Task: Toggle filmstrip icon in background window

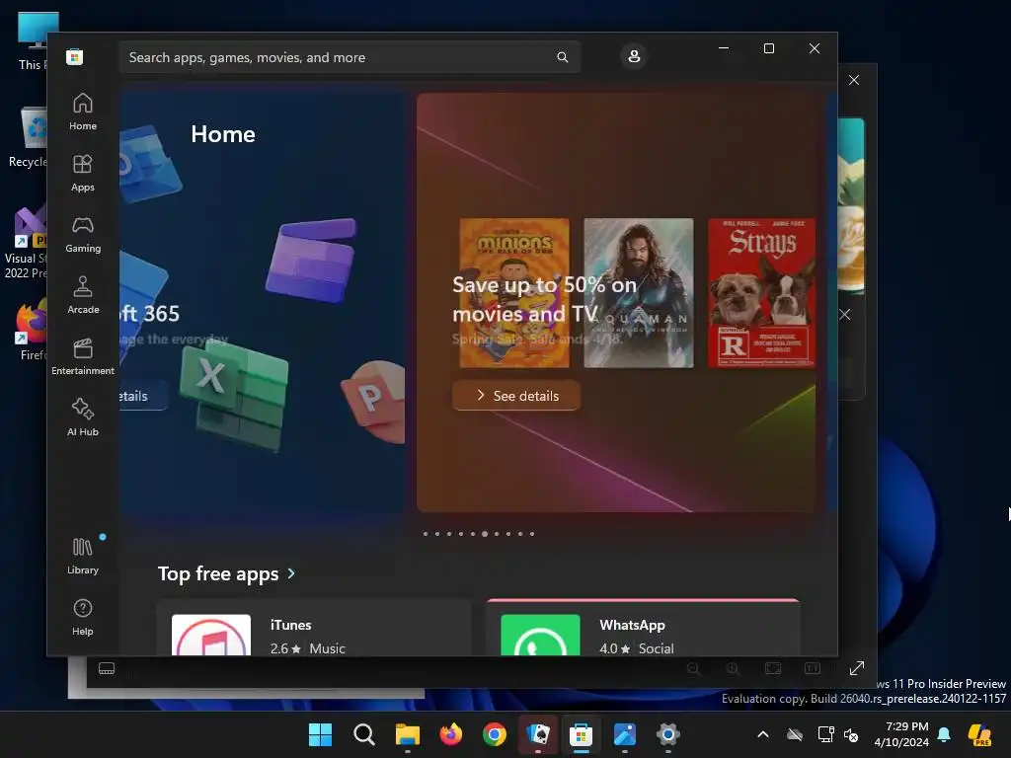Action: pos(107,668)
